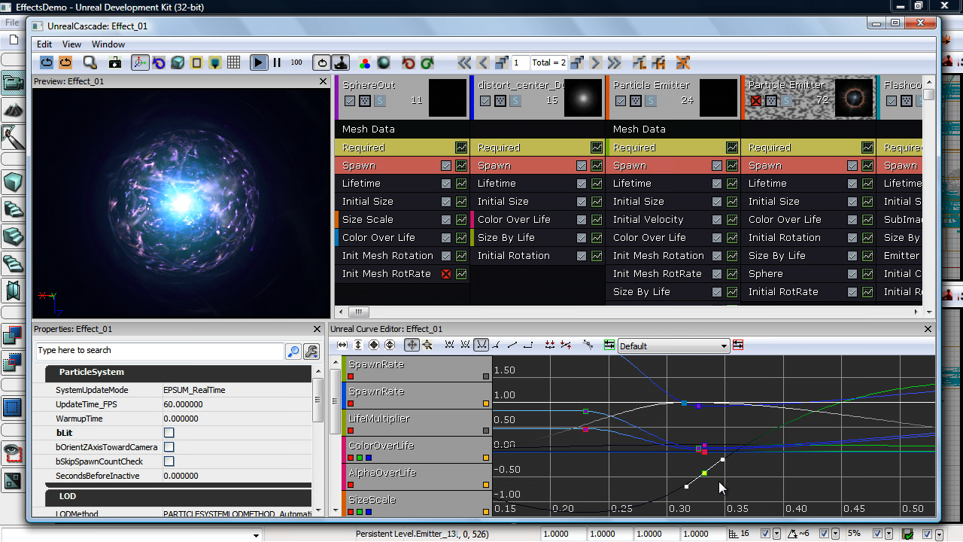
Task: Enable the Color Over Life module on SphereOut emitter
Action: (x=448, y=237)
